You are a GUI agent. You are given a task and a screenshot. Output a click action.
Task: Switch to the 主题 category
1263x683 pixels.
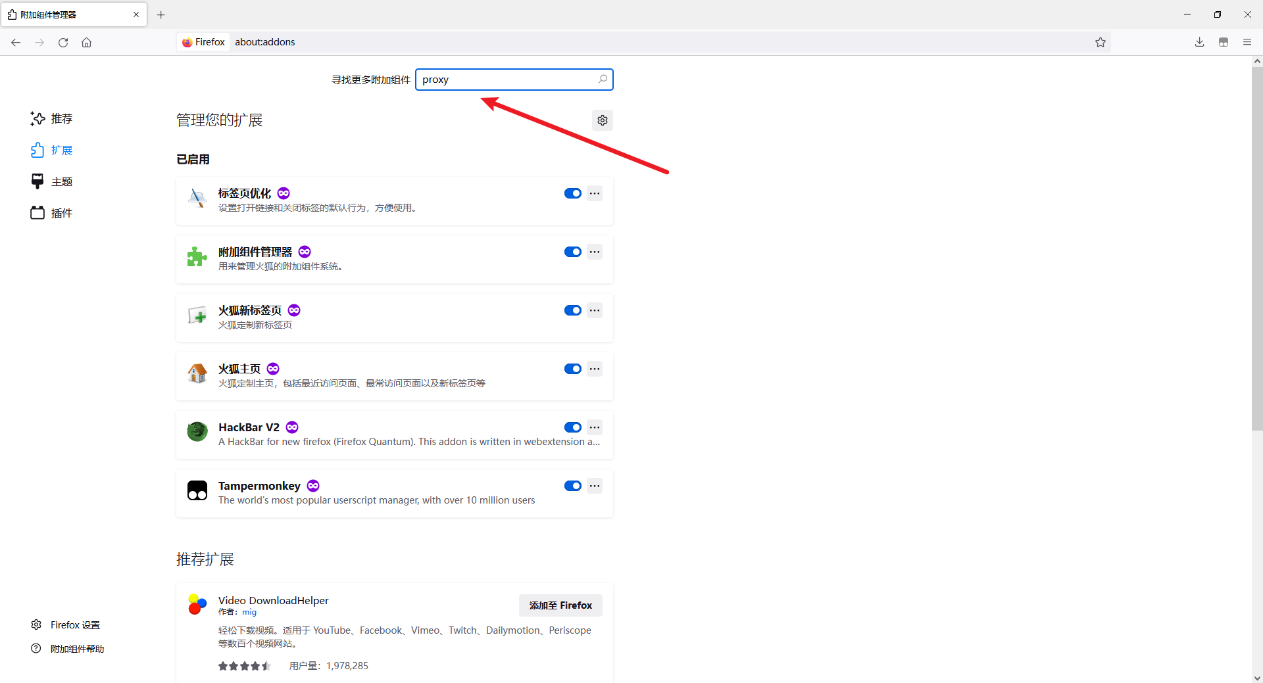pyautogui.click(x=52, y=181)
